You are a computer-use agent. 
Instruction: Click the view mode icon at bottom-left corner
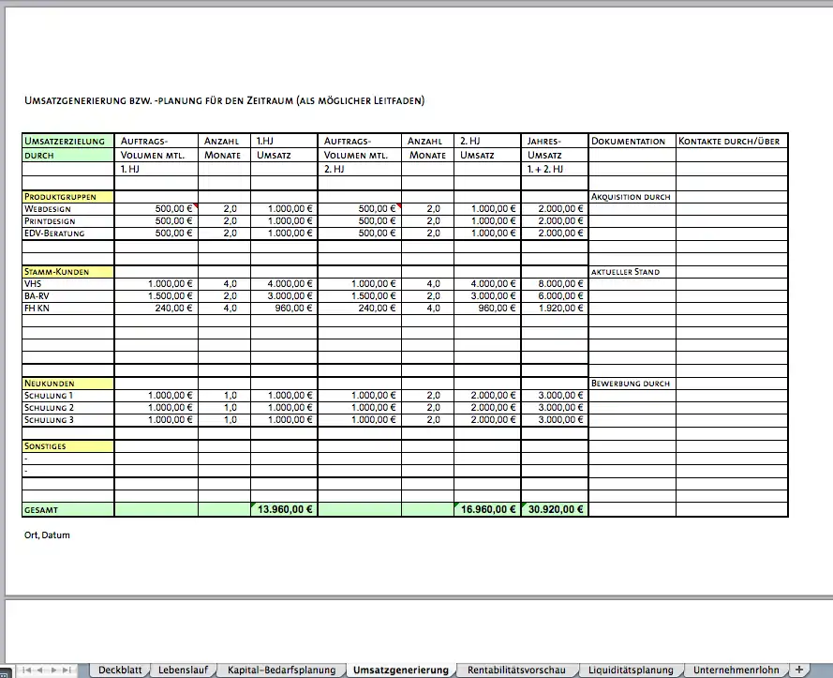pyautogui.click(x=5, y=673)
